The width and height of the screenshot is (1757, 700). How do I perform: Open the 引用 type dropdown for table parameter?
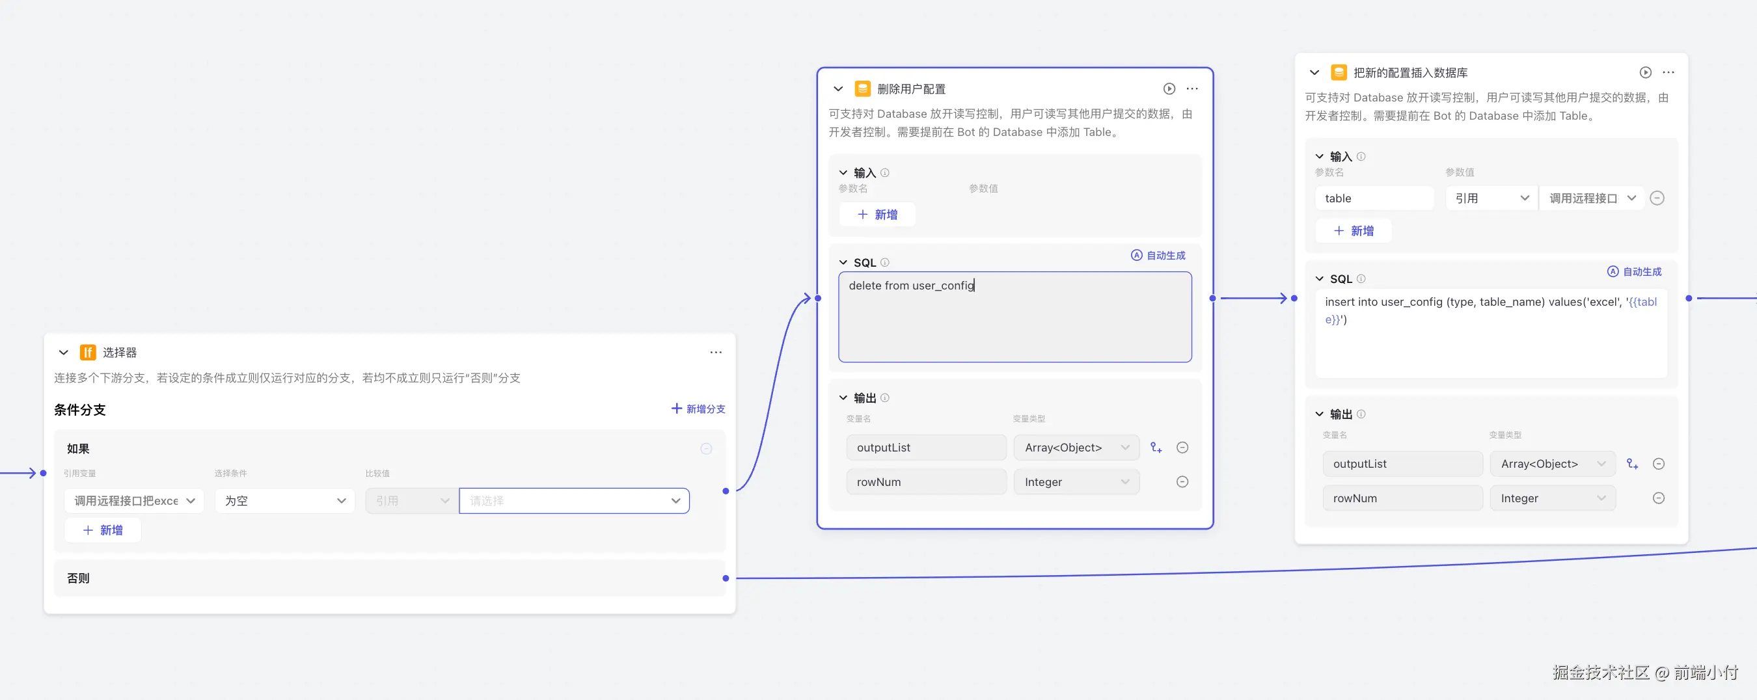[x=1491, y=198]
